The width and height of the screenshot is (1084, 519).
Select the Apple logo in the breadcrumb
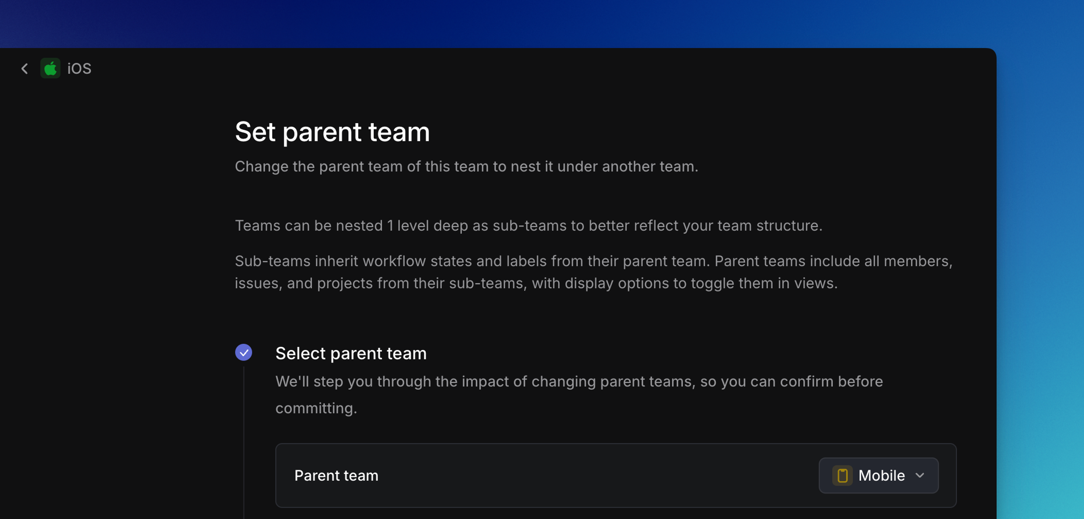pyautogui.click(x=50, y=68)
